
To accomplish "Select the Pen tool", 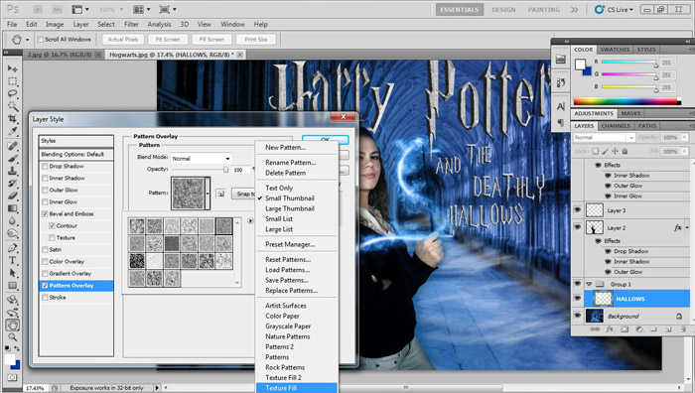I will click(x=12, y=248).
